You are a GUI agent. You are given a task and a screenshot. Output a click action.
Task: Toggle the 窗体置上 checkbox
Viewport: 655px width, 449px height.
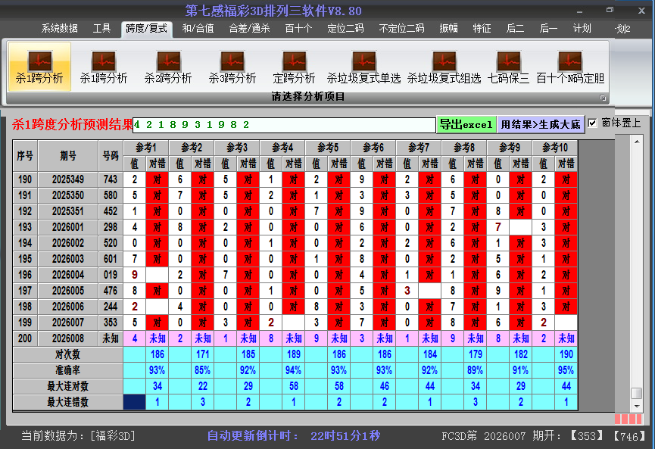[592, 123]
